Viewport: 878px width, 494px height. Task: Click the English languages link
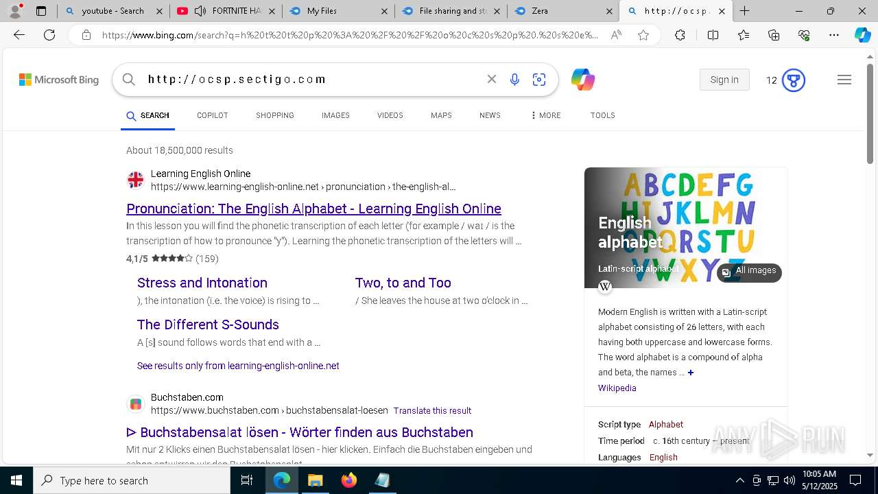pyautogui.click(x=663, y=457)
